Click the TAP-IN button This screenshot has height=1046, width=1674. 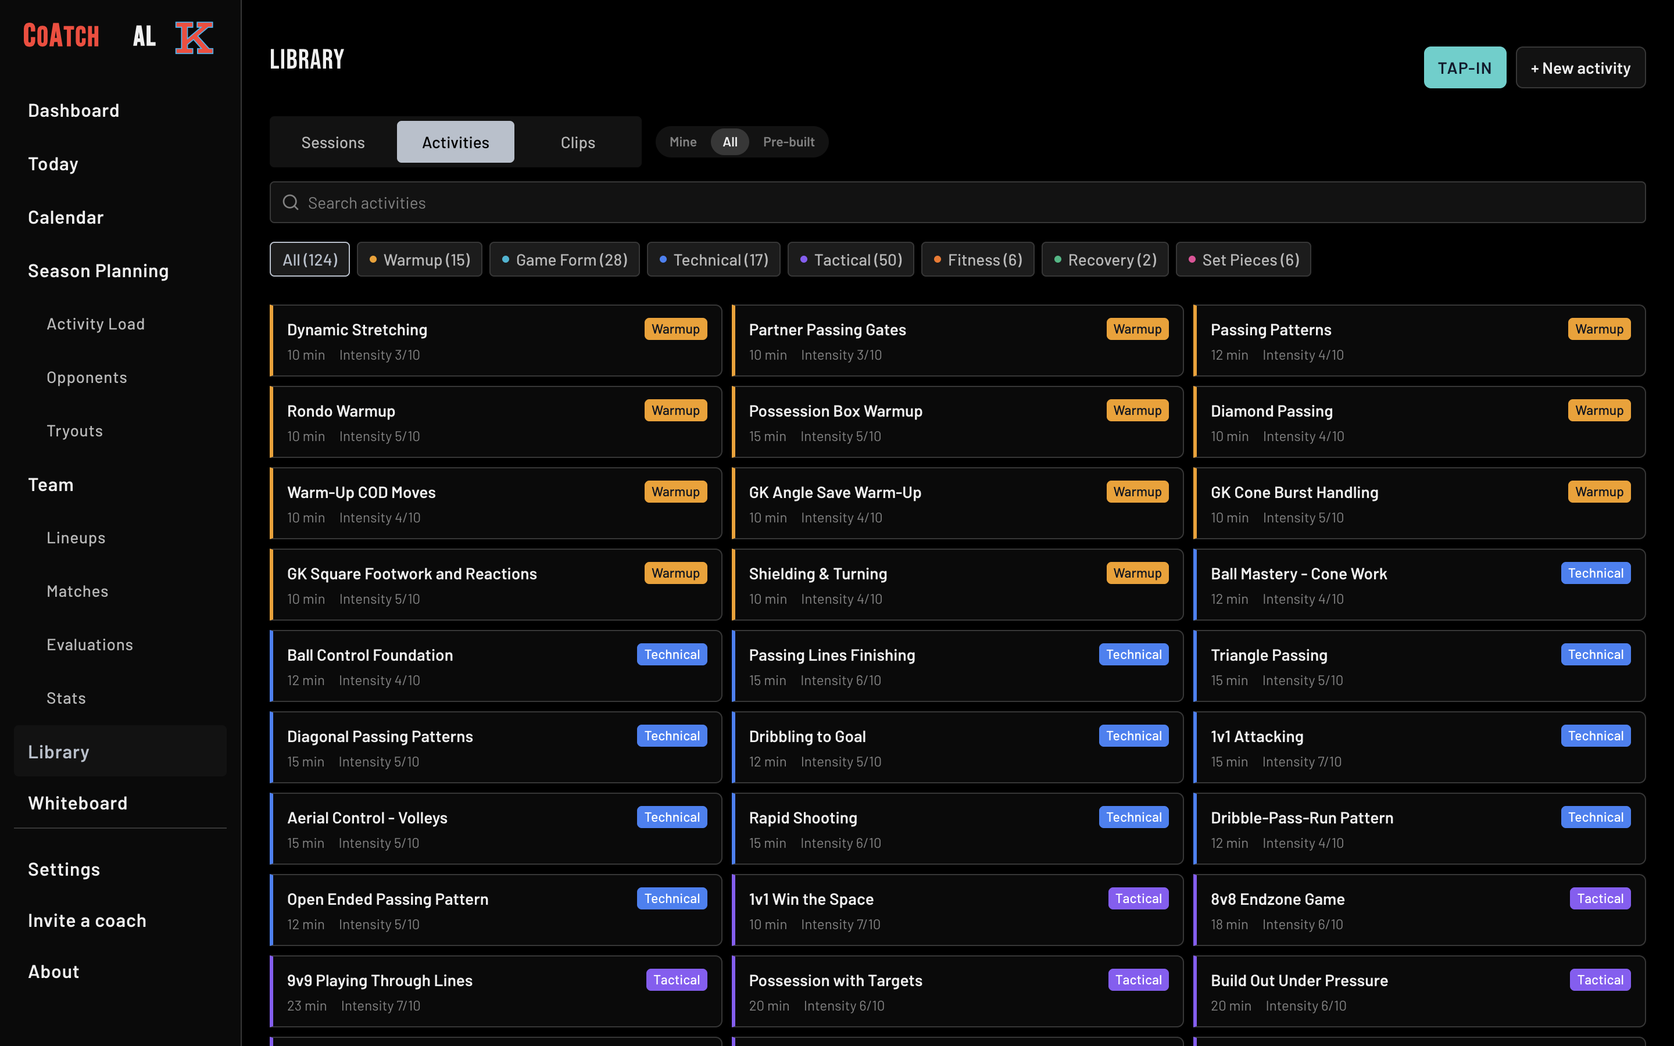coord(1464,68)
